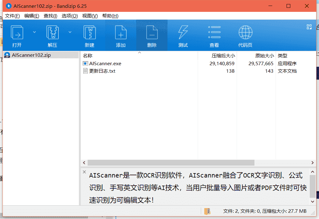Click the archive icon in status bar
The height and width of the screenshot is (219, 319).
coord(207,211)
